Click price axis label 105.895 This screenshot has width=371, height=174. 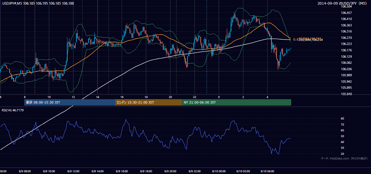click(346, 88)
